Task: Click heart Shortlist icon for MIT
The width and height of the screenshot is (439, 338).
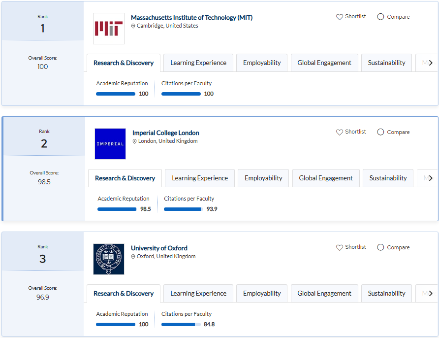Action: [x=339, y=17]
